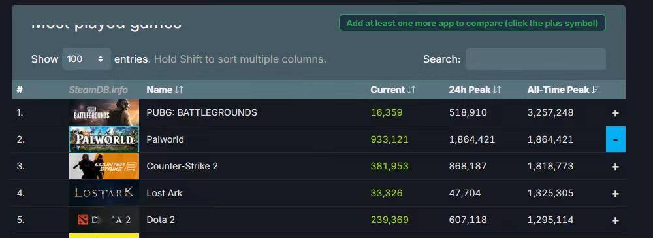Select Lost Ark current value 33,326

tap(387, 193)
